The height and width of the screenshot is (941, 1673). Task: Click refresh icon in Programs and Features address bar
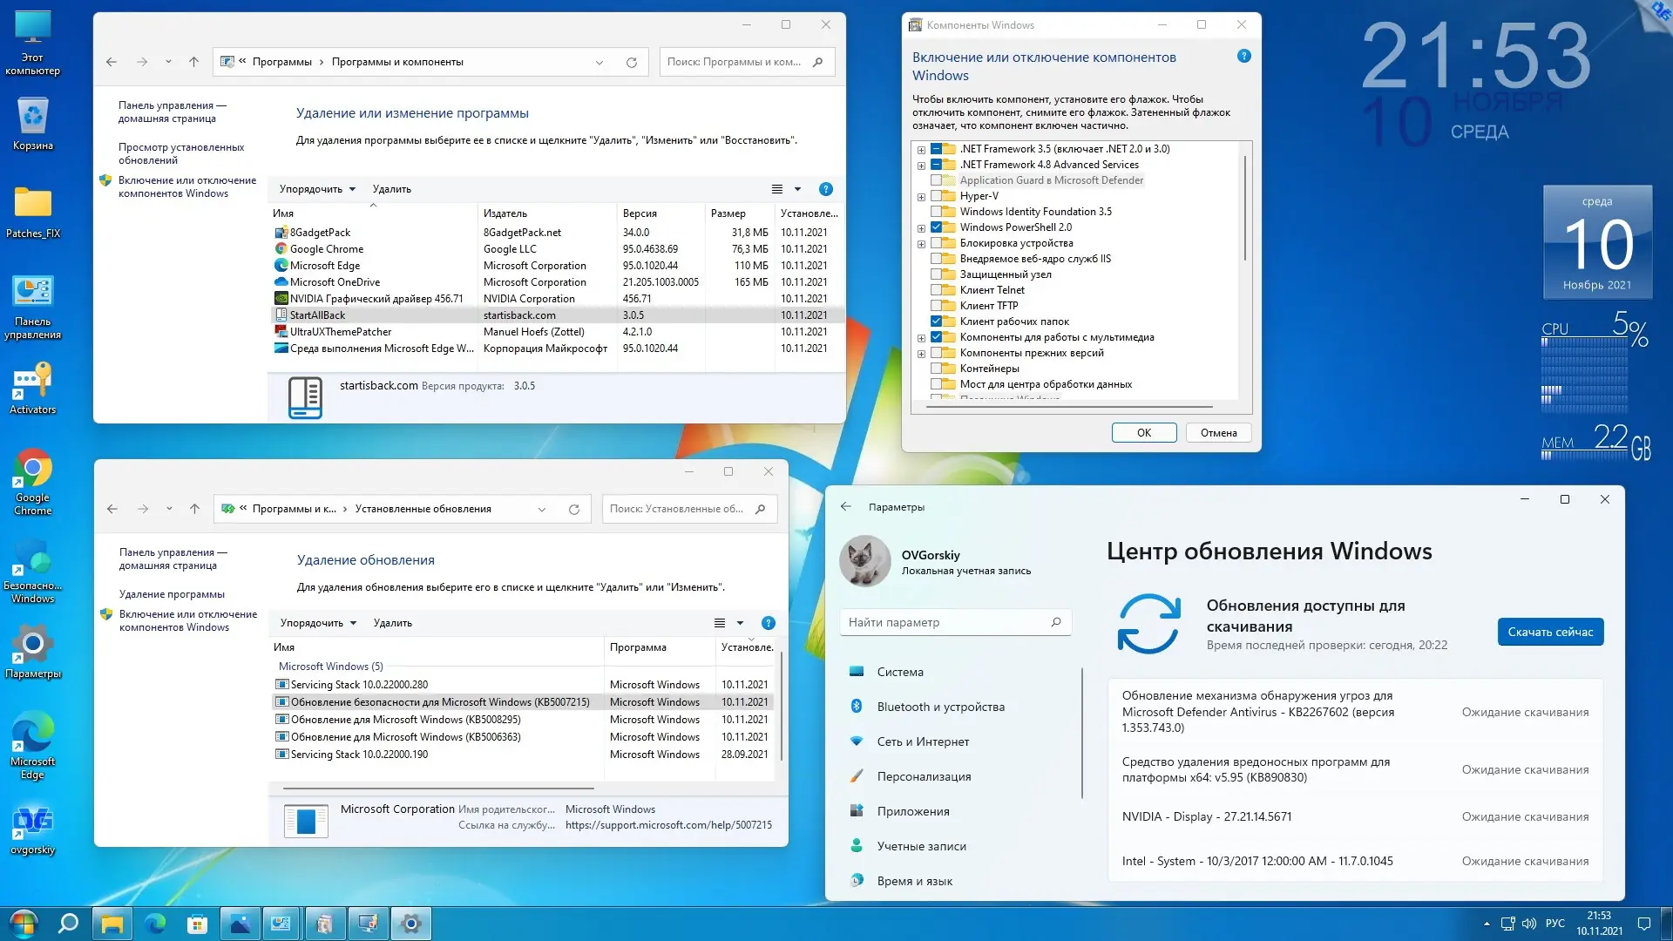click(x=632, y=62)
